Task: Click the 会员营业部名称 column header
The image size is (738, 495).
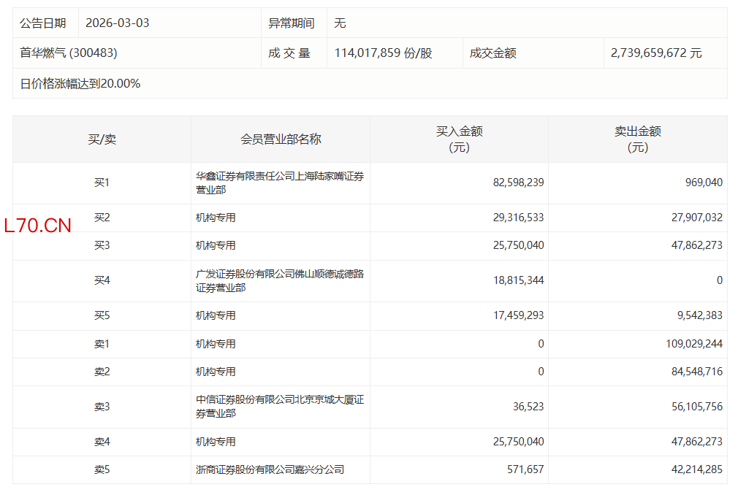Action: 281,139
